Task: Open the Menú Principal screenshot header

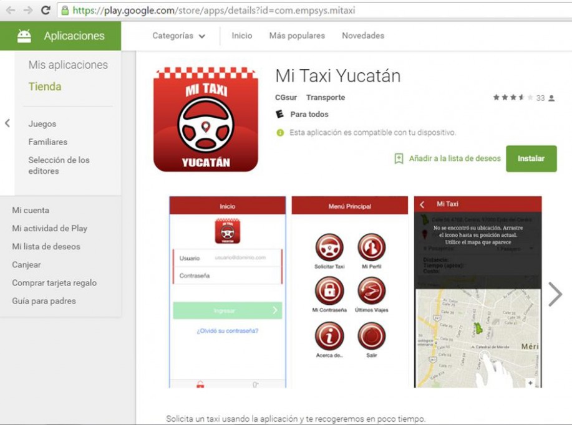Action: 349,206
